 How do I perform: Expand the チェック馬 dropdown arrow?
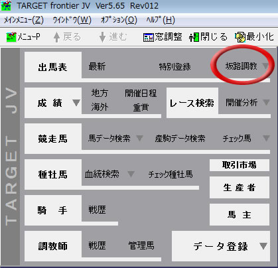click(266, 138)
